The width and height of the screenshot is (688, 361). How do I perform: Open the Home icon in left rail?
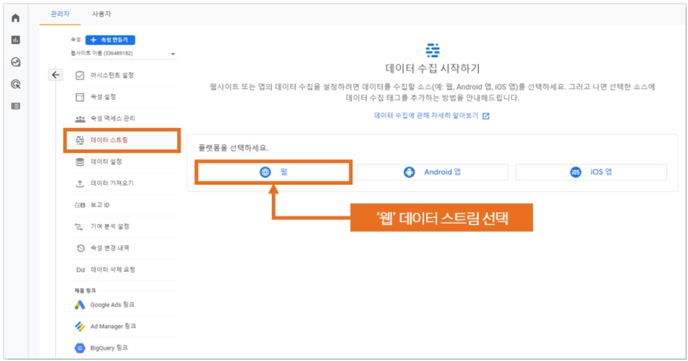[16, 18]
